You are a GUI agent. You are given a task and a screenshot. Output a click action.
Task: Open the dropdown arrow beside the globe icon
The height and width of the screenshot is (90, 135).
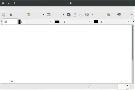[92, 15]
